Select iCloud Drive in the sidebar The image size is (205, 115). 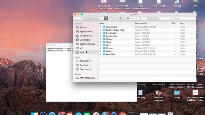pos(86,61)
